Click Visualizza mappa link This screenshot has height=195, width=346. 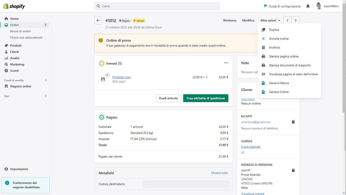(252, 193)
